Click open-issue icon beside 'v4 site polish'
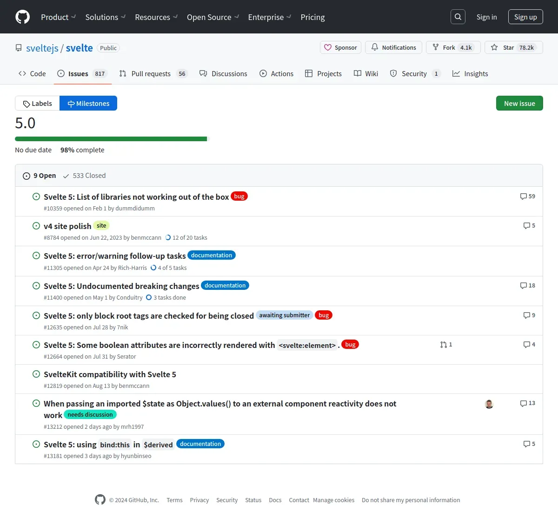558x524 pixels. tap(36, 226)
